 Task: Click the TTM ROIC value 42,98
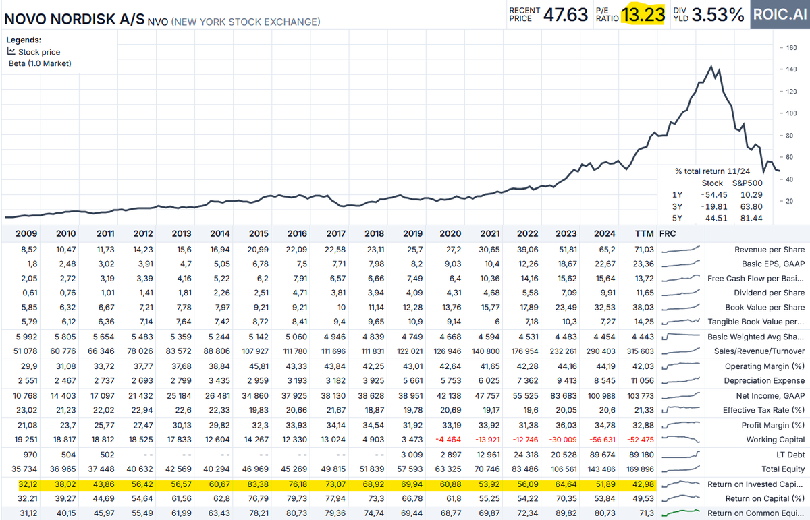[x=643, y=484]
